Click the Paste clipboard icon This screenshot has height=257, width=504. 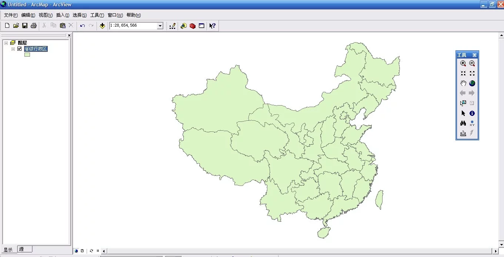(x=62, y=26)
